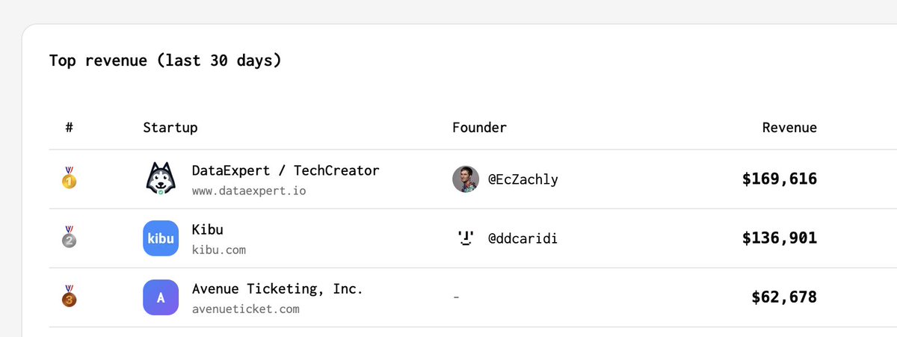Click the Founder column header
Image resolution: width=897 pixels, height=337 pixels.
[x=480, y=128]
